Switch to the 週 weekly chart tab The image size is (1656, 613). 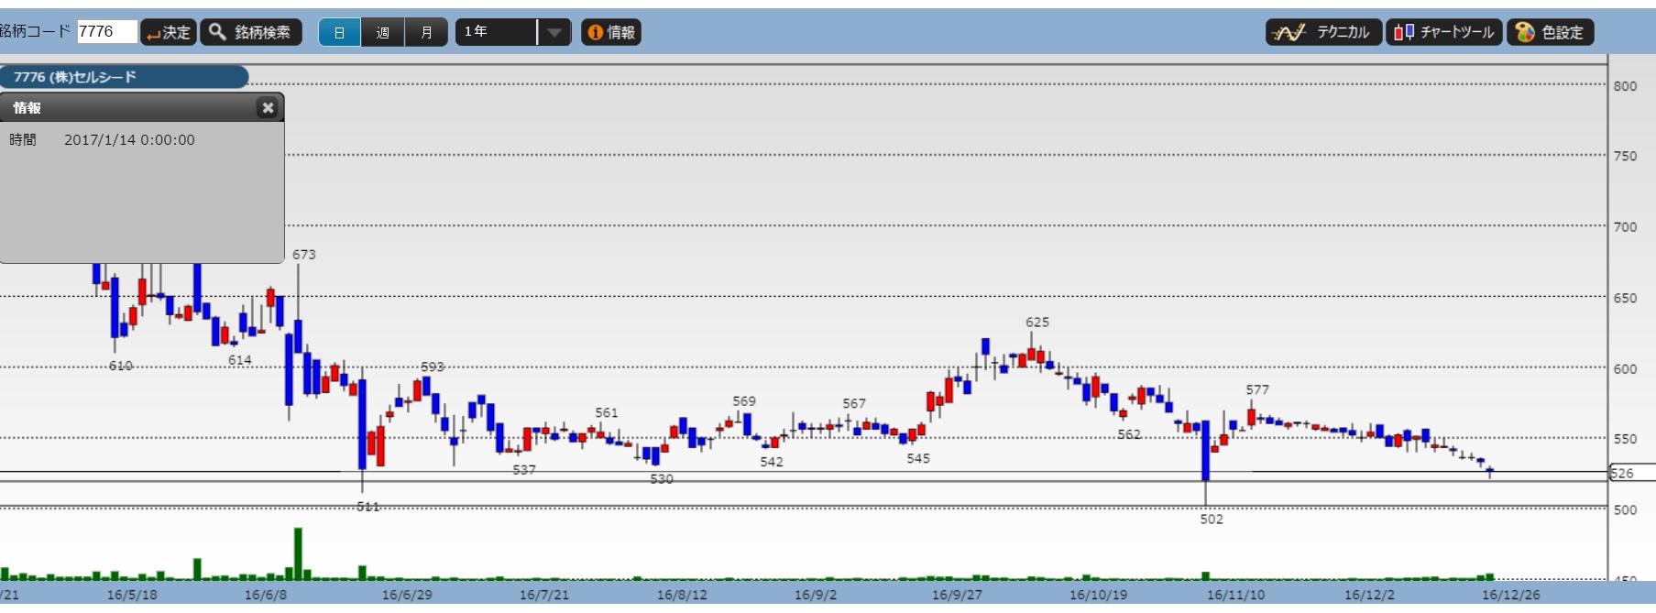coord(383,32)
